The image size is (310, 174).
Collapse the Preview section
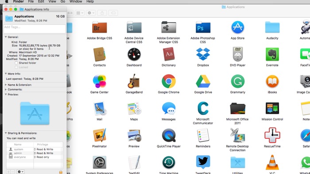pos(6,95)
